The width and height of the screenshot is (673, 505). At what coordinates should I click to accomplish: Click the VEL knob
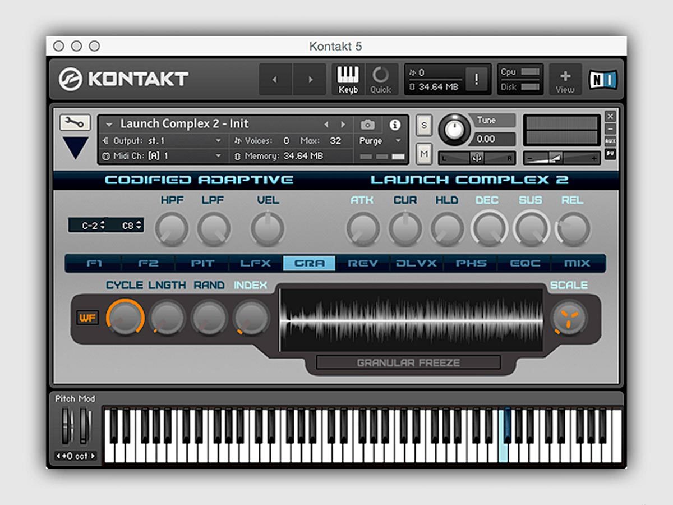tap(268, 228)
